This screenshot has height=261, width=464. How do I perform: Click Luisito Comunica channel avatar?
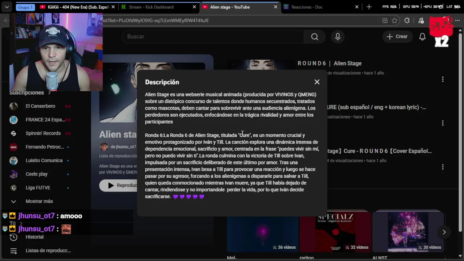13,161
